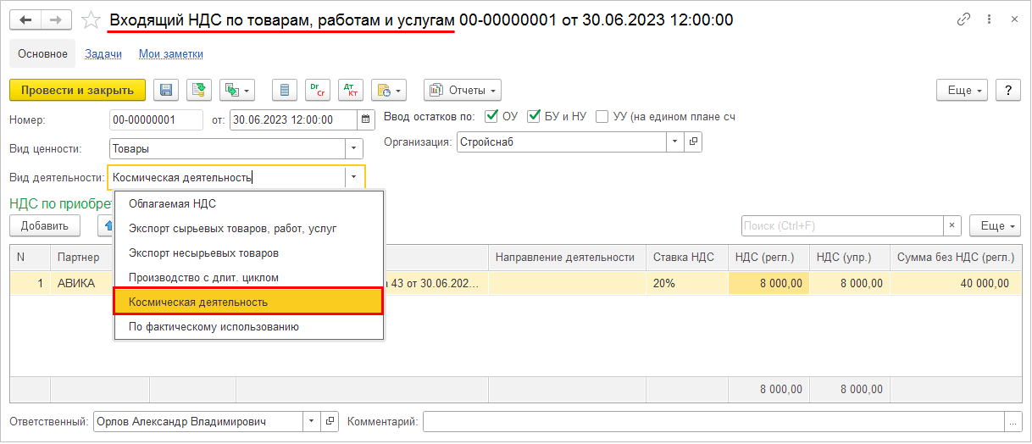
Task: Click the Ответственный field with Орлов
Action: point(197,421)
